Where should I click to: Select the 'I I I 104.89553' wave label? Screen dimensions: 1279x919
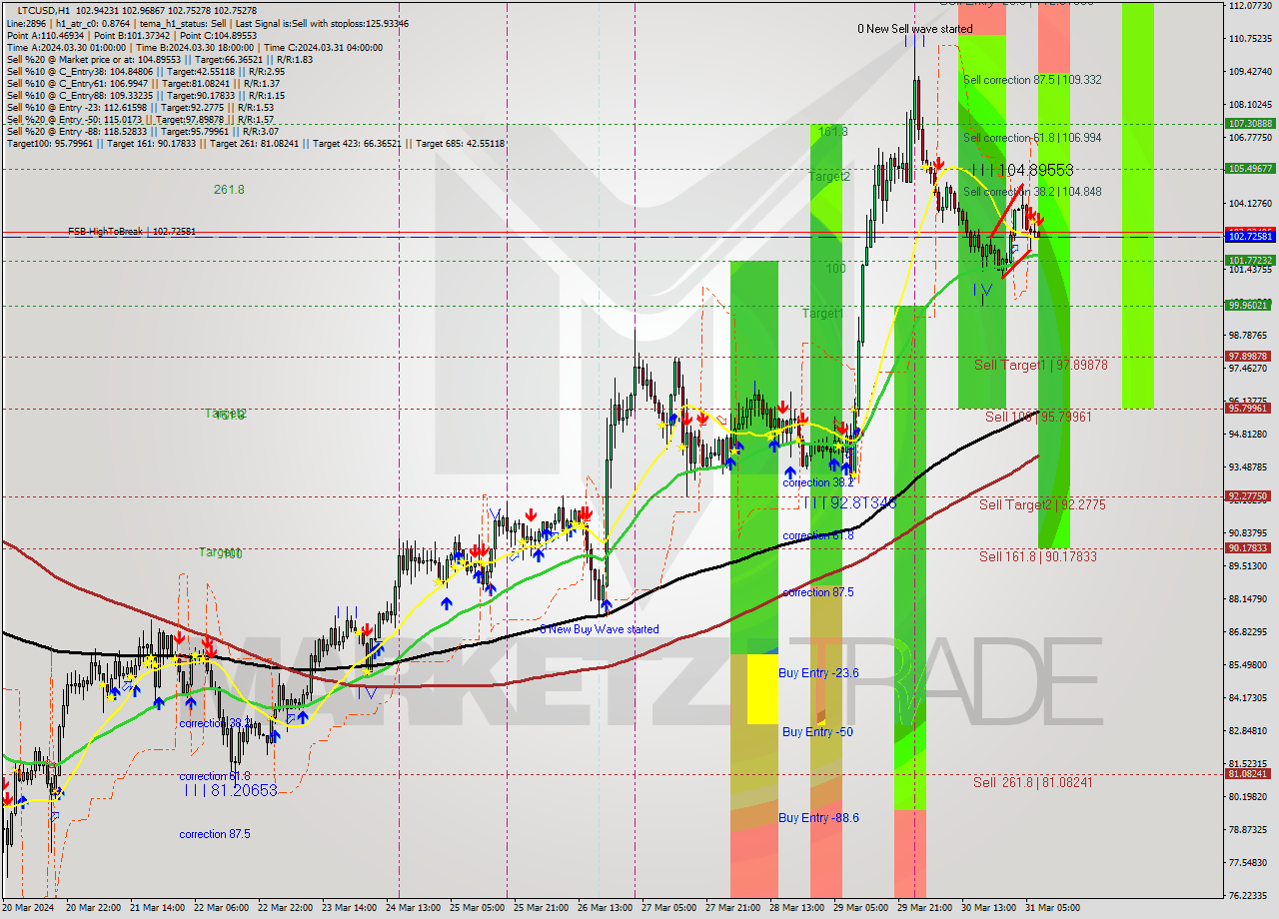point(1022,171)
